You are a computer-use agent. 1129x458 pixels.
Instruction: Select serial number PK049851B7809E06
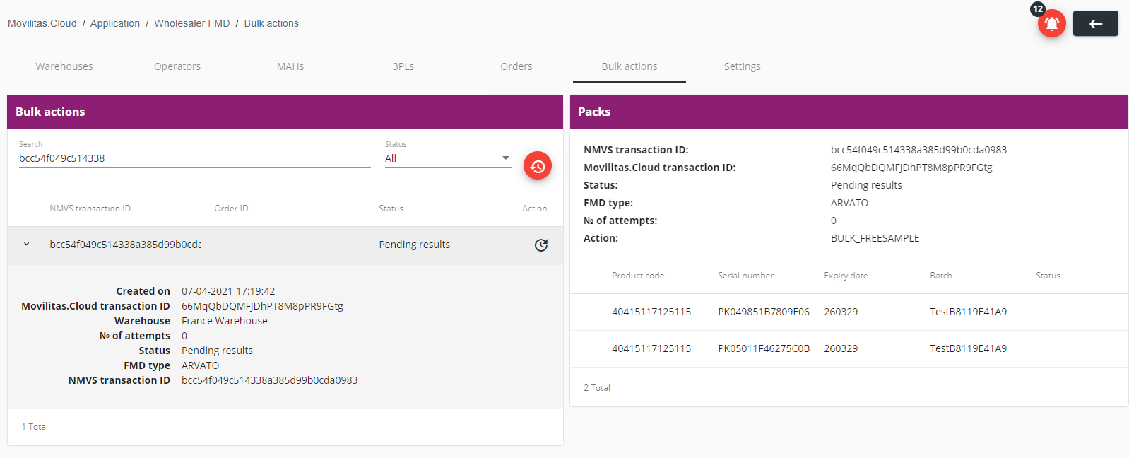(x=764, y=312)
